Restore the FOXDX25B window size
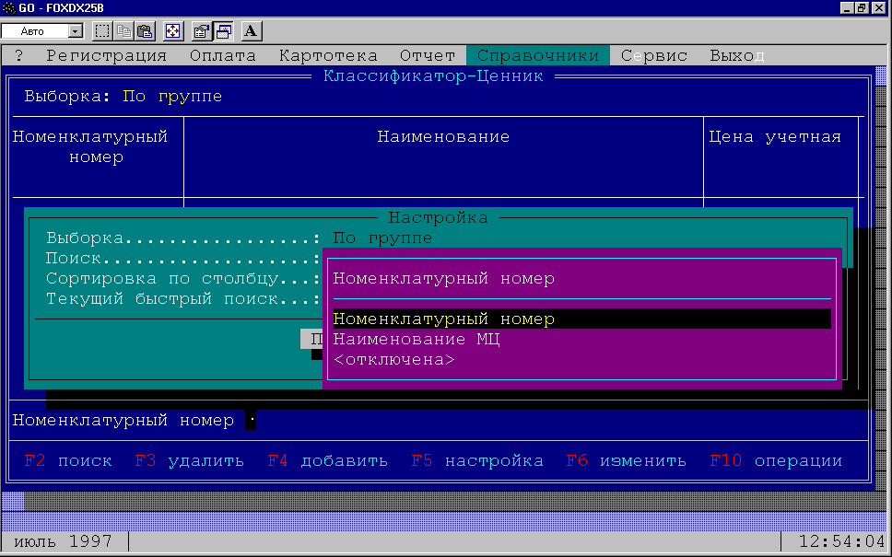892x557 pixels. tap(862, 8)
